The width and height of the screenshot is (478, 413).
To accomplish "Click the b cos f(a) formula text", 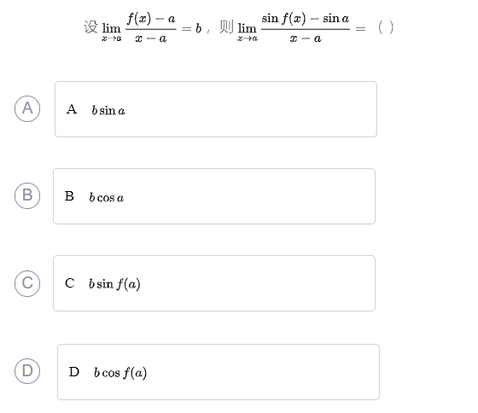I will (x=120, y=372).
